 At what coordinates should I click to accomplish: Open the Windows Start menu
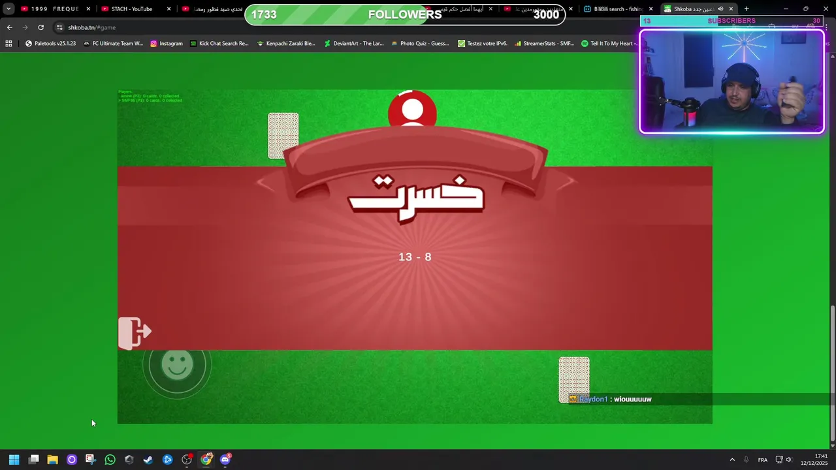point(14,460)
